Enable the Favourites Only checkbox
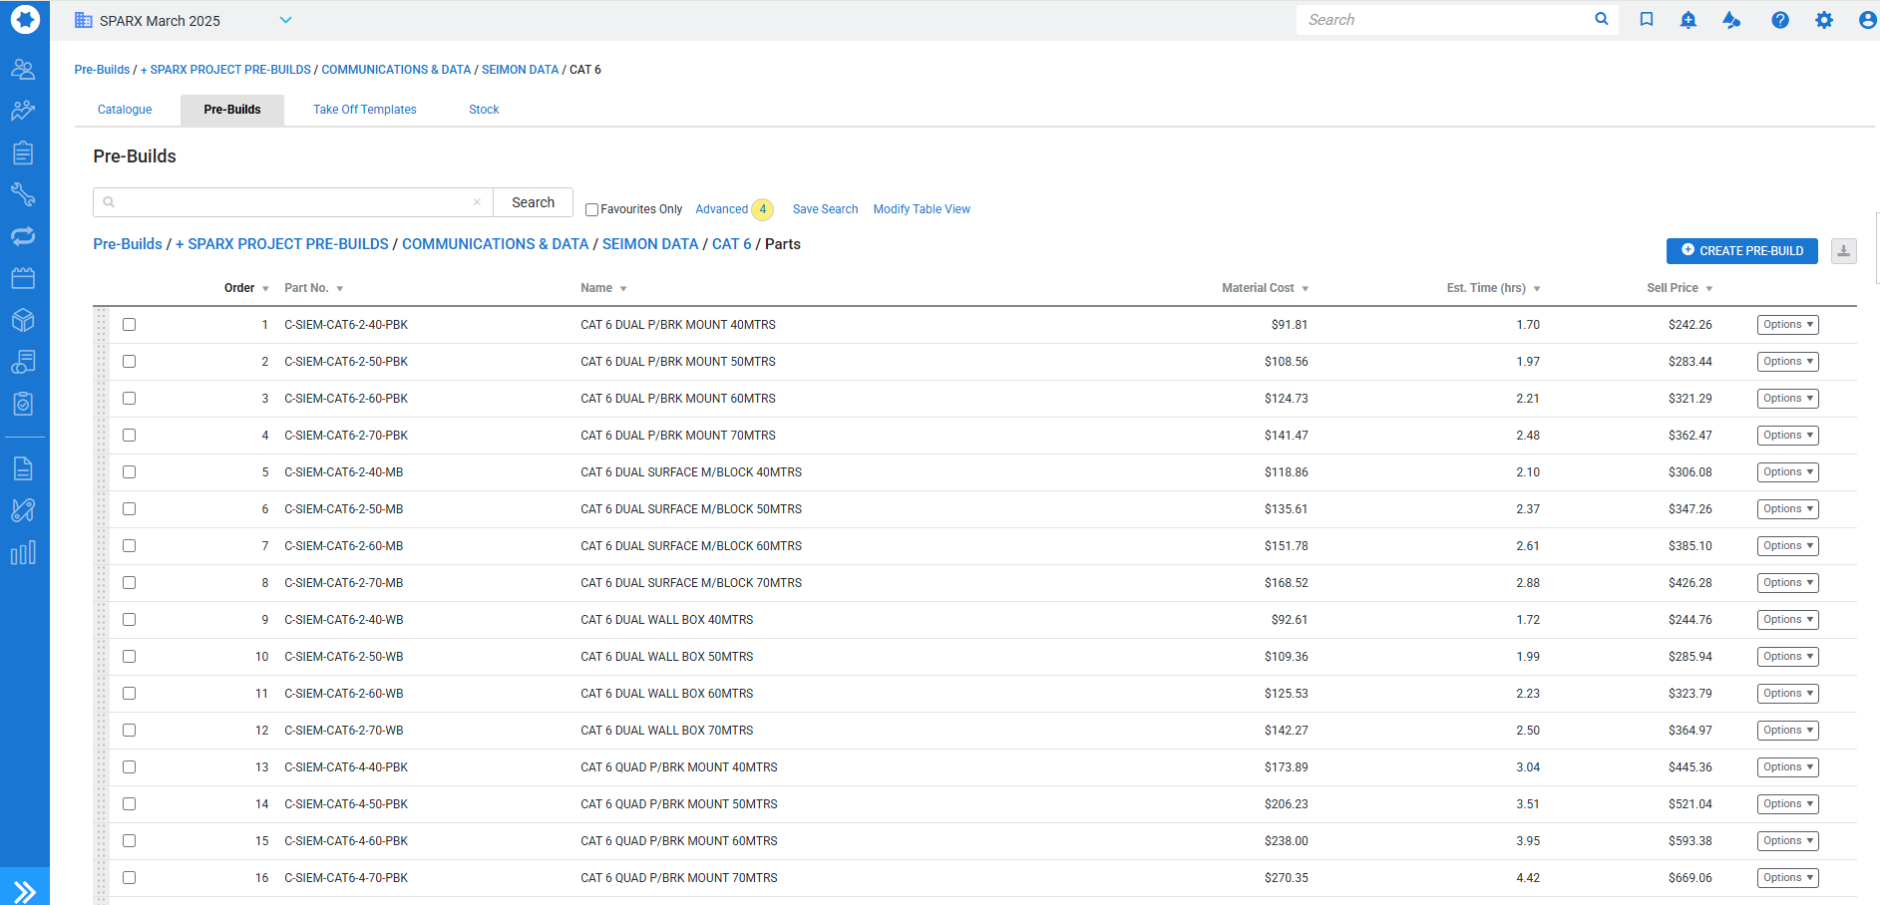1880x905 pixels. click(x=591, y=210)
